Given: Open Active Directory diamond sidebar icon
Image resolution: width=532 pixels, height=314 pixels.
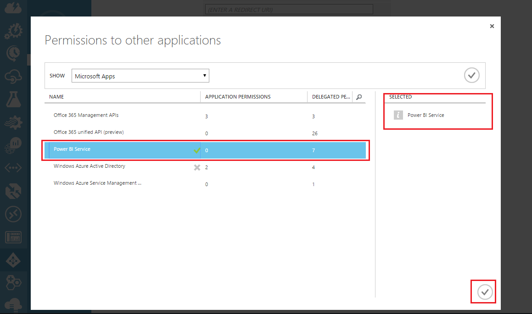Looking at the screenshot, I should [x=13, y=260].
